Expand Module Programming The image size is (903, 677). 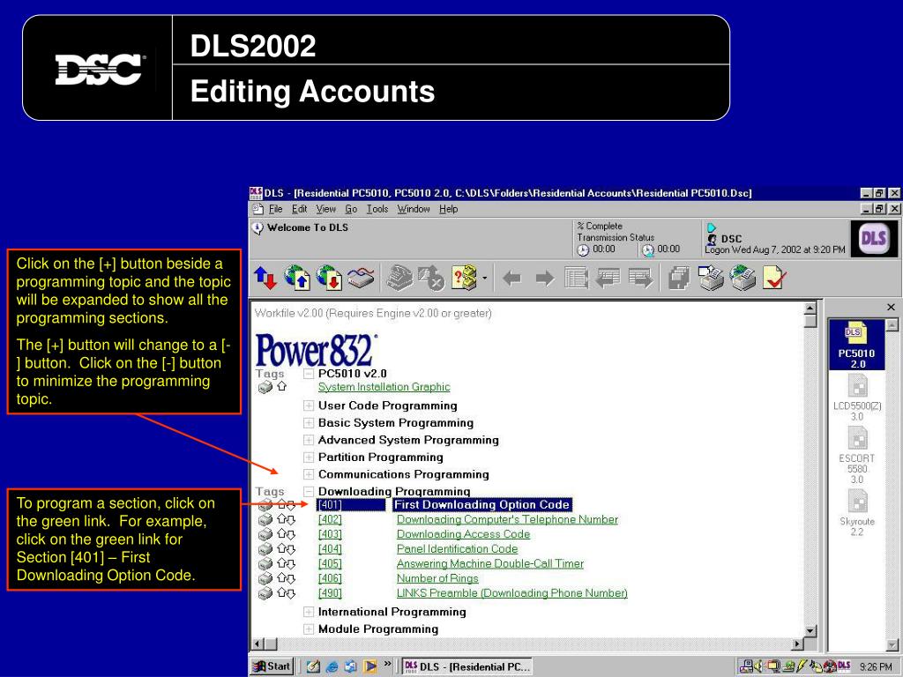coord(309,629)
